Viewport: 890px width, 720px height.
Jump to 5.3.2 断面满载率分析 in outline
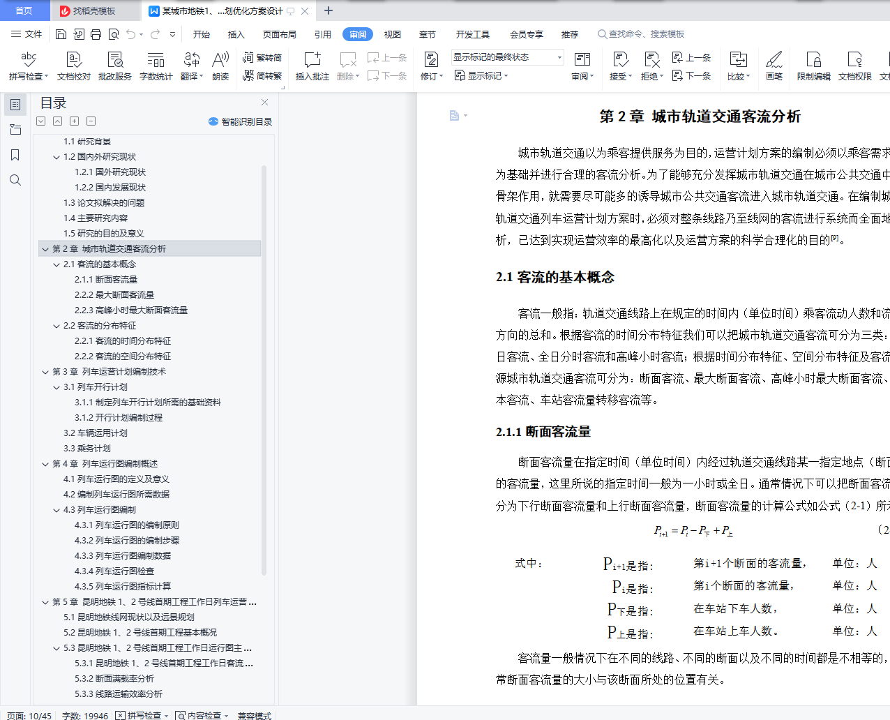click(114, 679)
